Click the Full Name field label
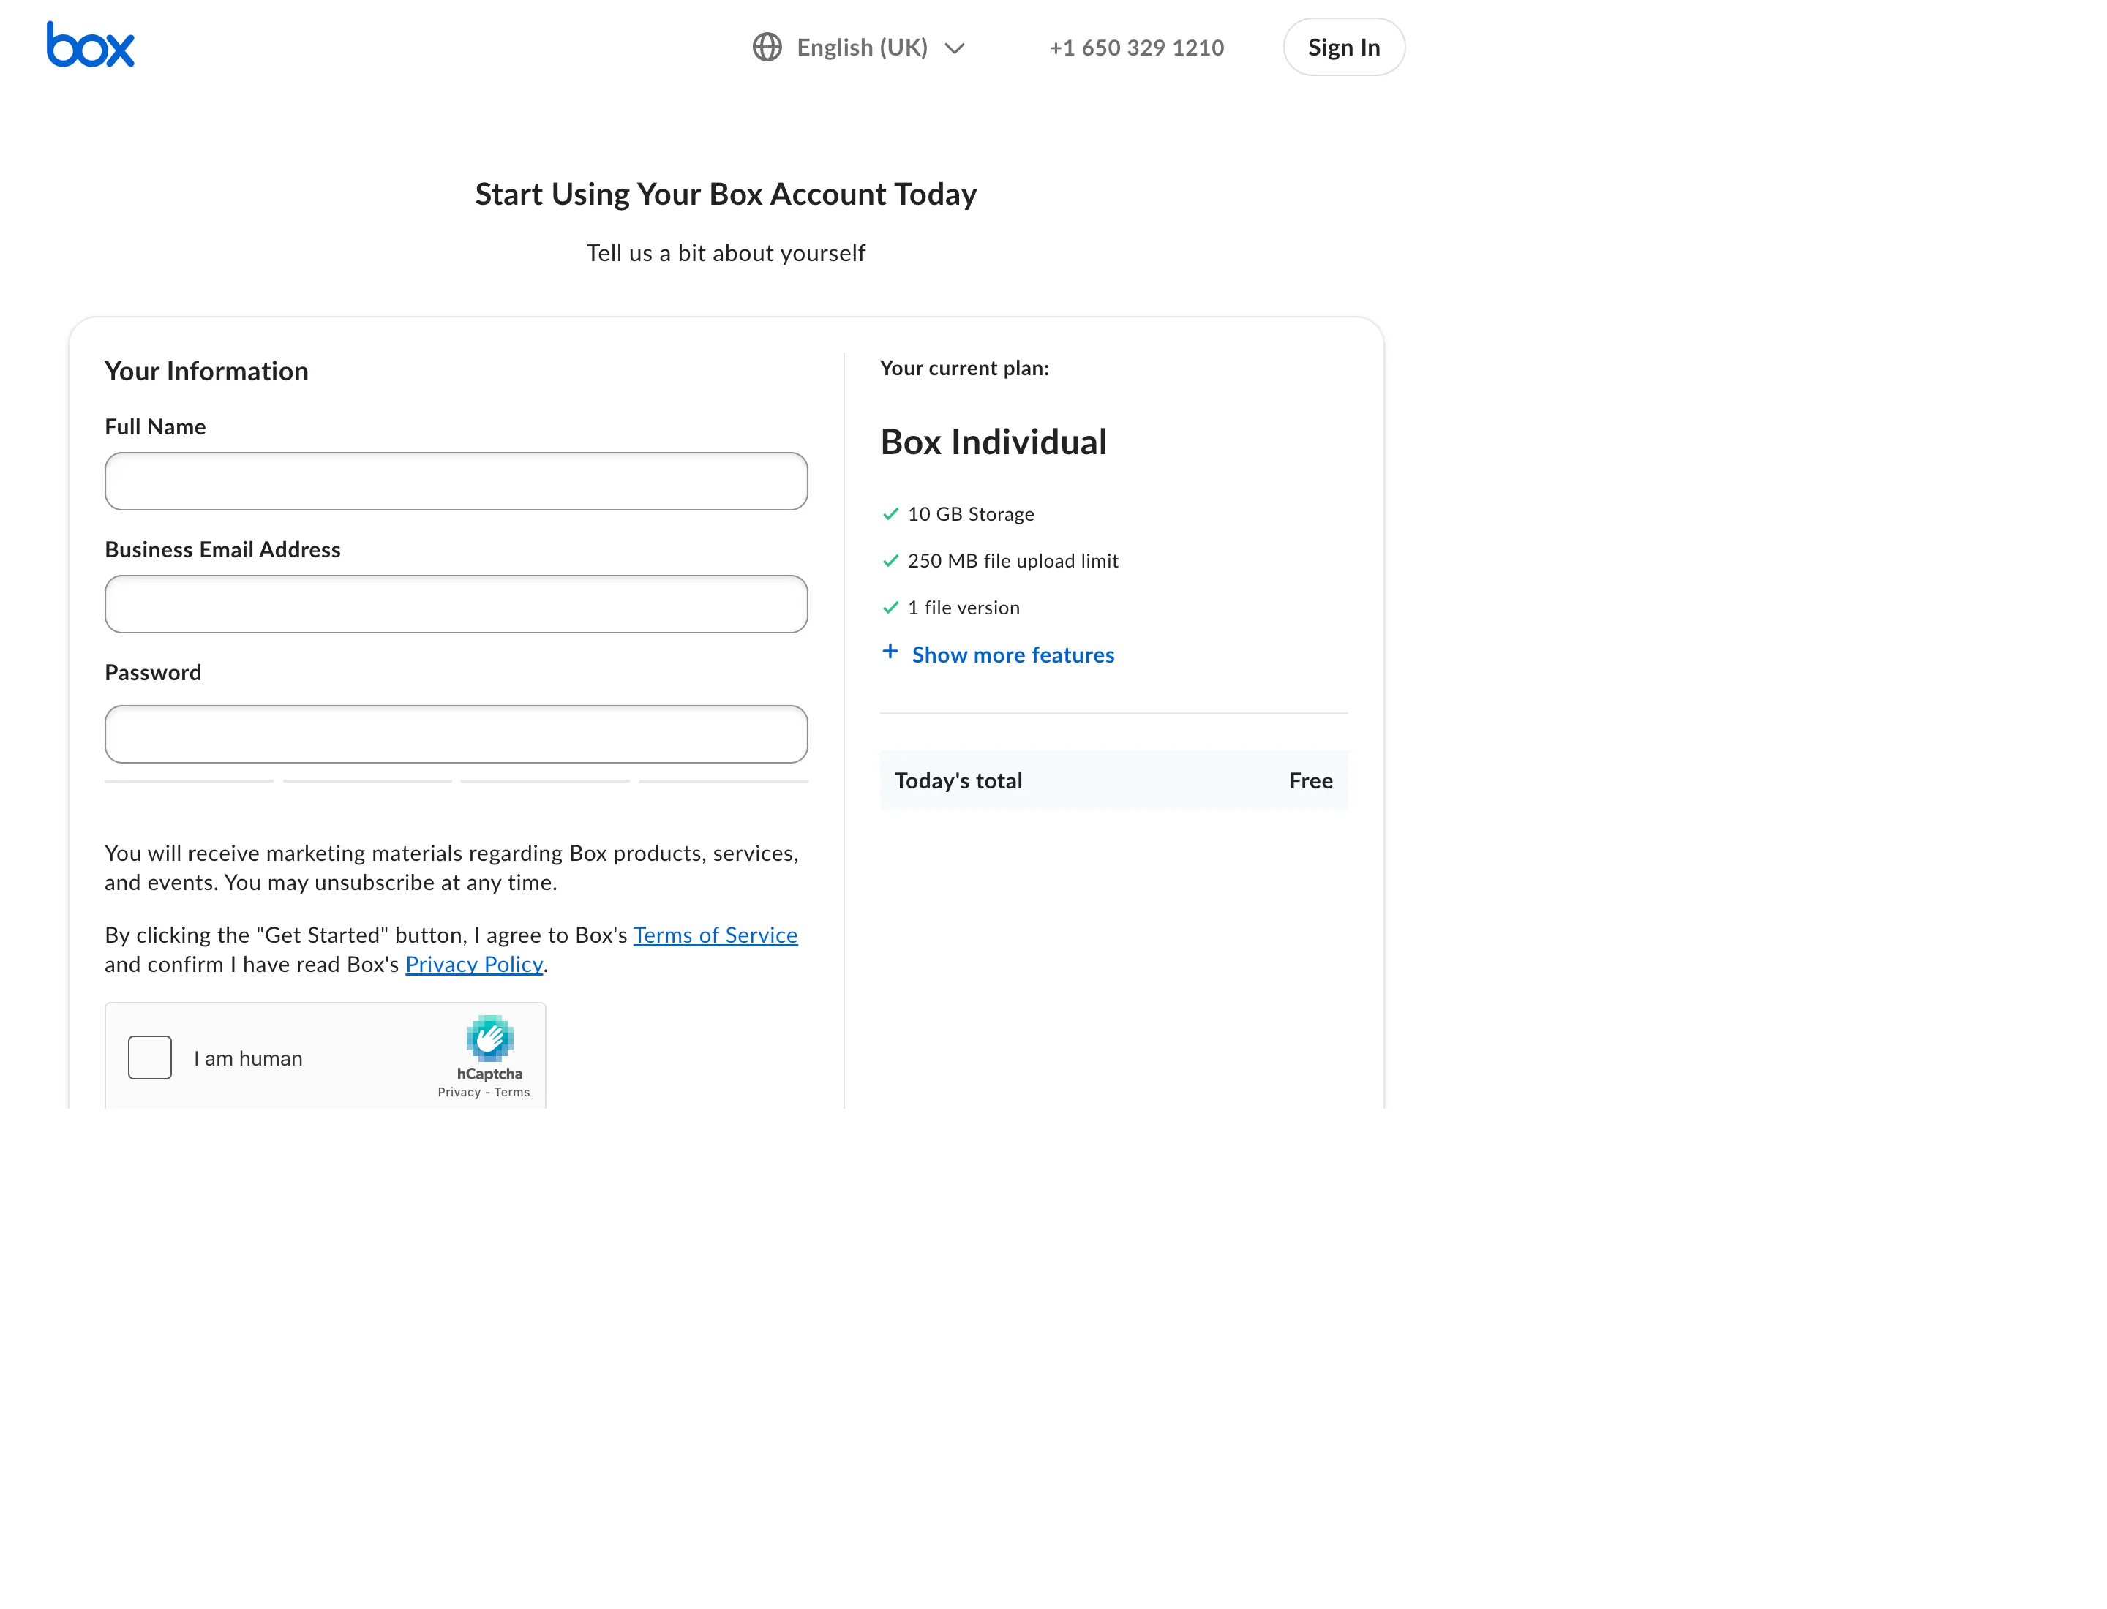The height and width of the screenshot is (1609, 2107). pyautogui.click(x=155, y=426)
